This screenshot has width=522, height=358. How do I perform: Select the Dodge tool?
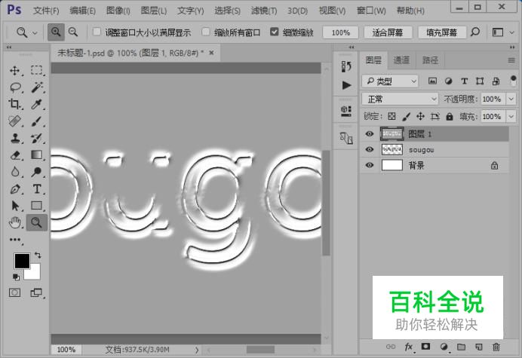[37, 172]
